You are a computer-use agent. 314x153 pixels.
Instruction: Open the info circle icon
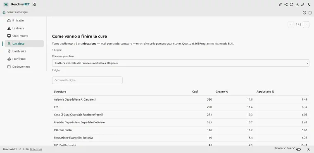[x=304, y=13]
